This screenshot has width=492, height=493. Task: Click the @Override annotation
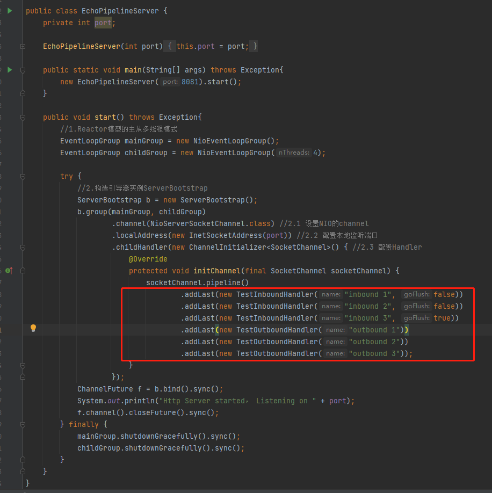(148, 259)
